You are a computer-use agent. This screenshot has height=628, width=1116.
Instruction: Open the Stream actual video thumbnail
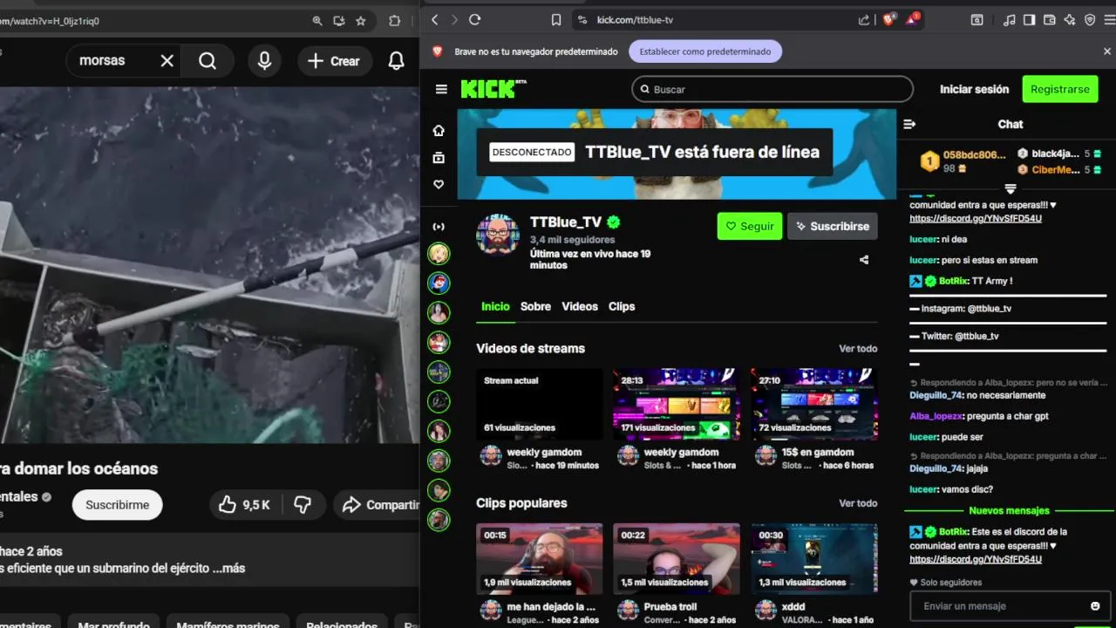pyautogui.click(x=540, y=404)
